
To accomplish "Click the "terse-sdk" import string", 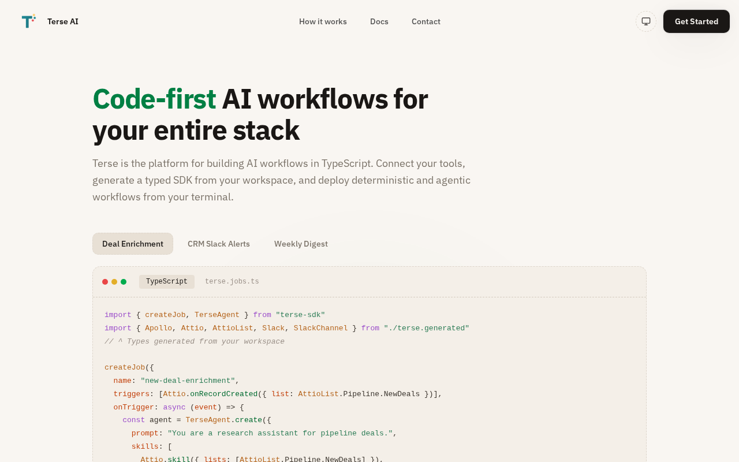I will [300, 315].
